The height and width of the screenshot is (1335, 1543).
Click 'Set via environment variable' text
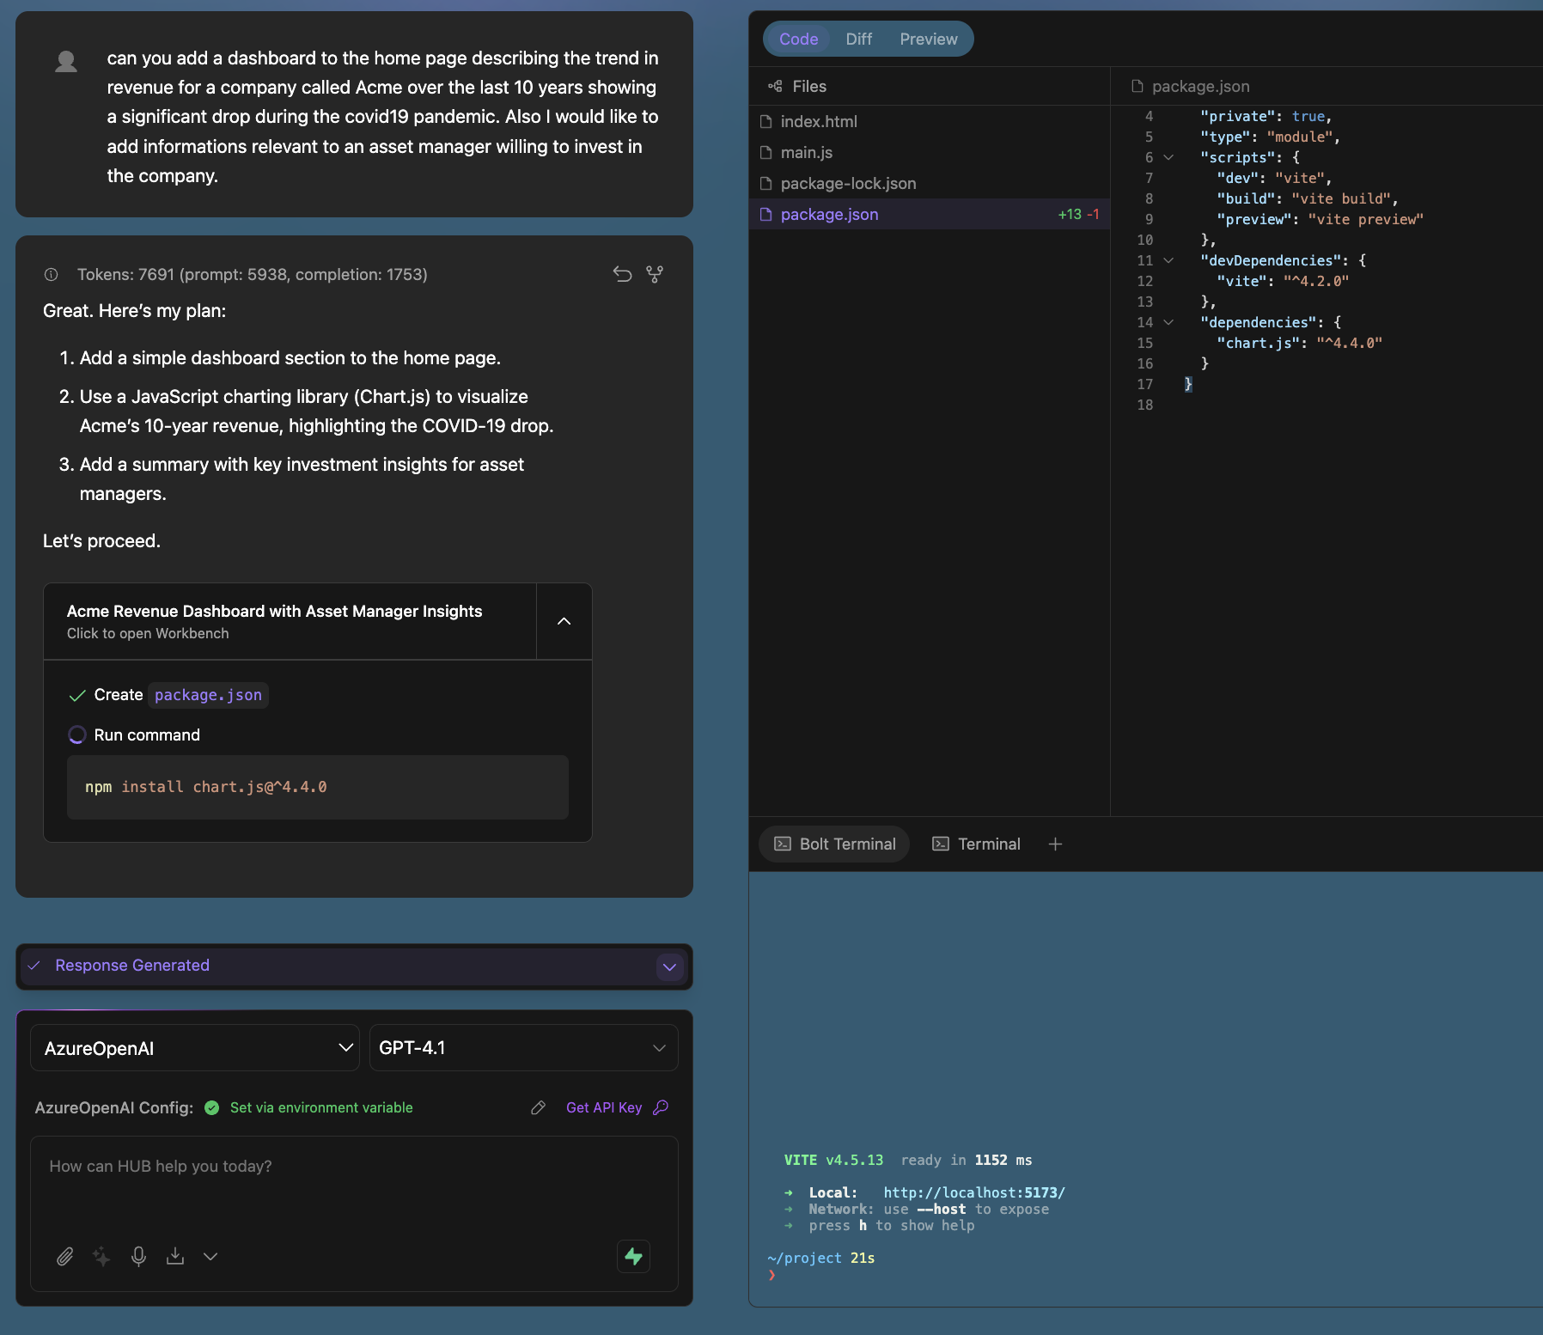[321, 1107]
